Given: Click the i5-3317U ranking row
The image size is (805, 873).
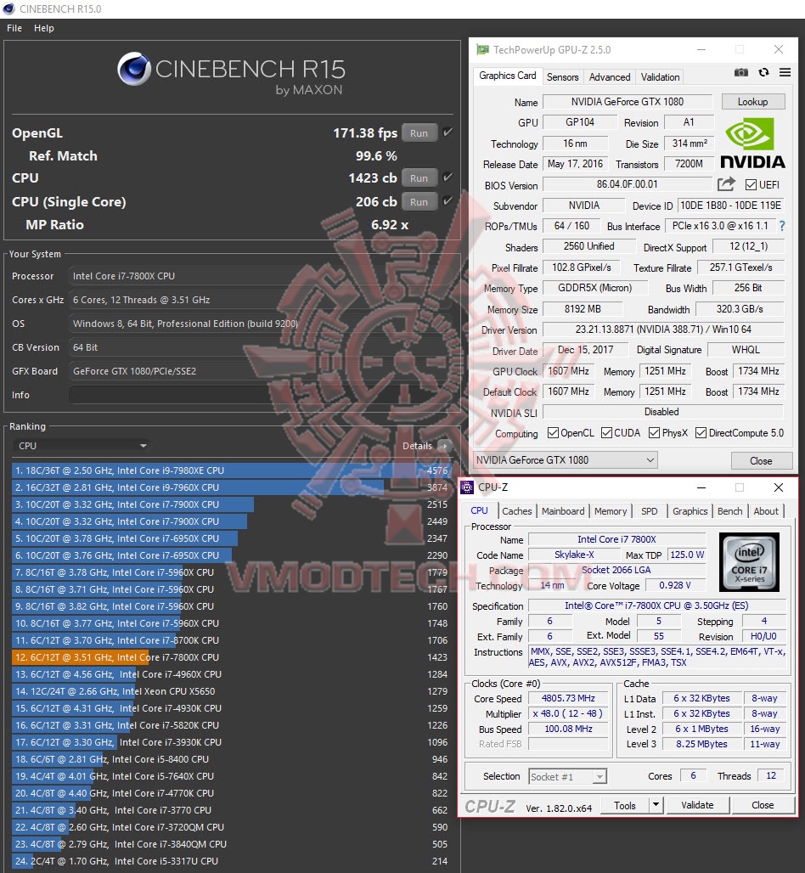Looking at the screenshot, I should point(230,861).
